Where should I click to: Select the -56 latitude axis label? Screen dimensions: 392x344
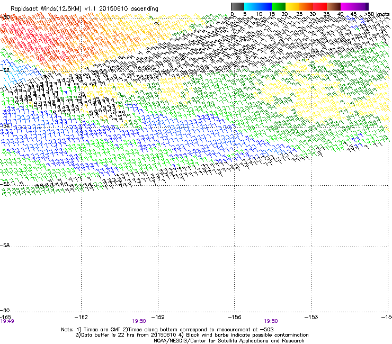pos(4,184)
